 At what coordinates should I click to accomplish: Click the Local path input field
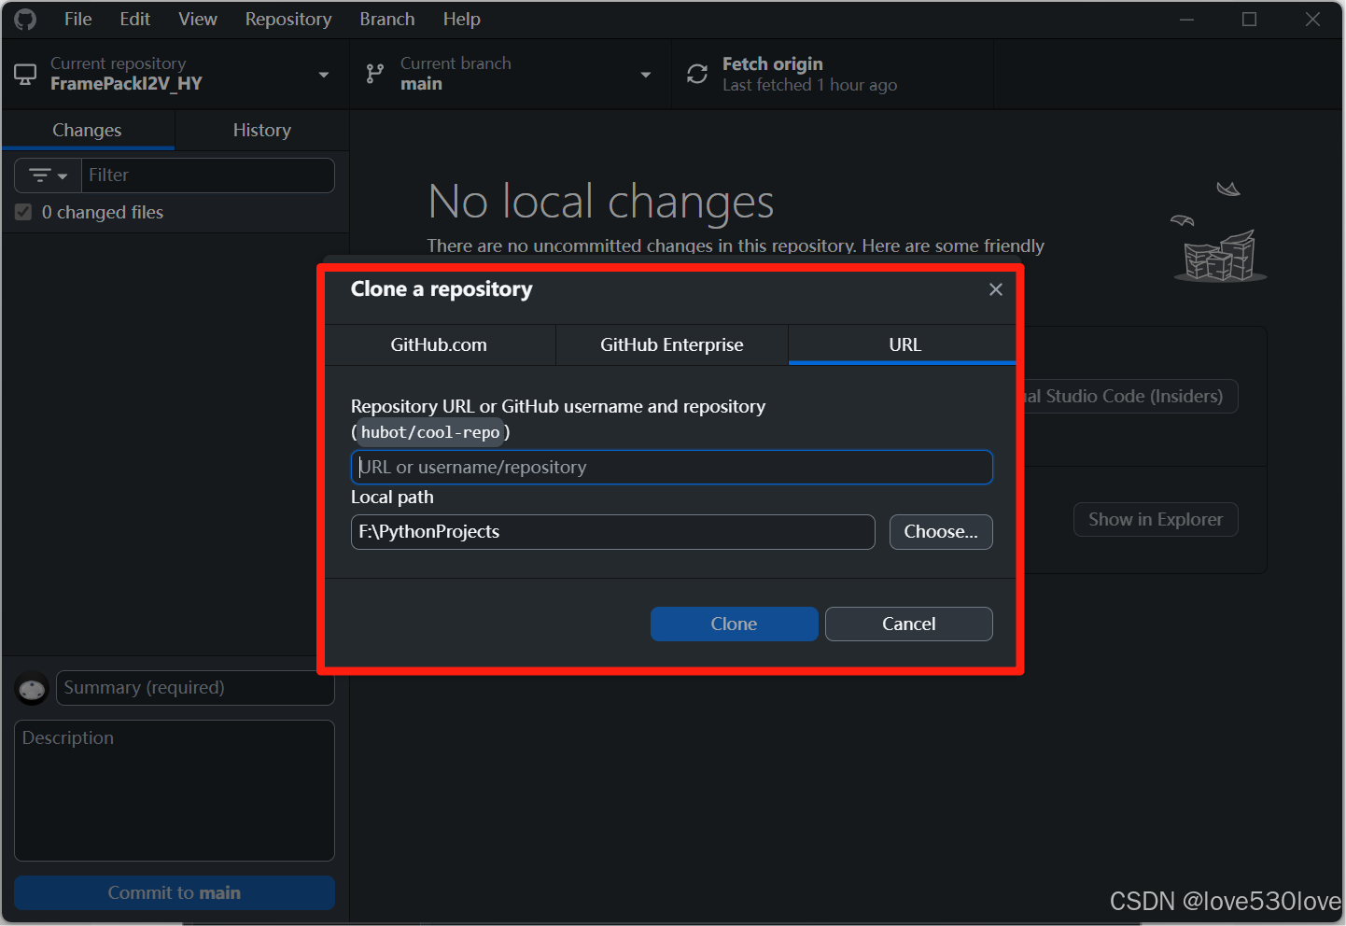pyautogui.click(x=613, y=532)
